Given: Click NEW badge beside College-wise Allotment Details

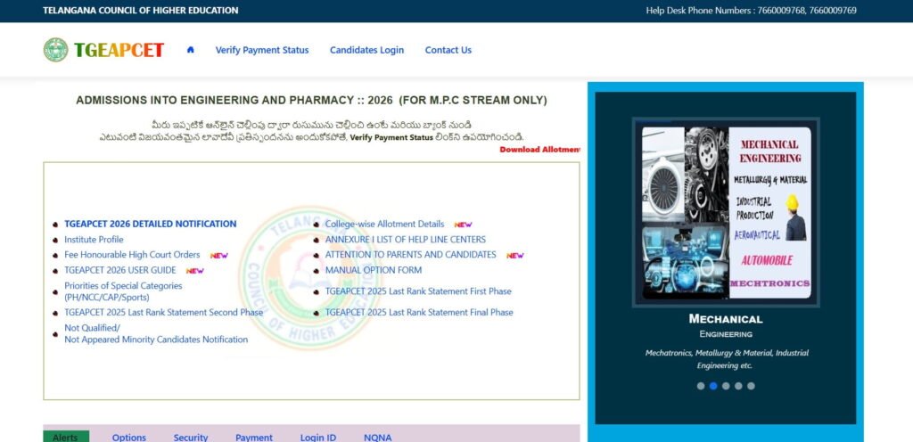Looking at the screenshot, I should (463, 225).
